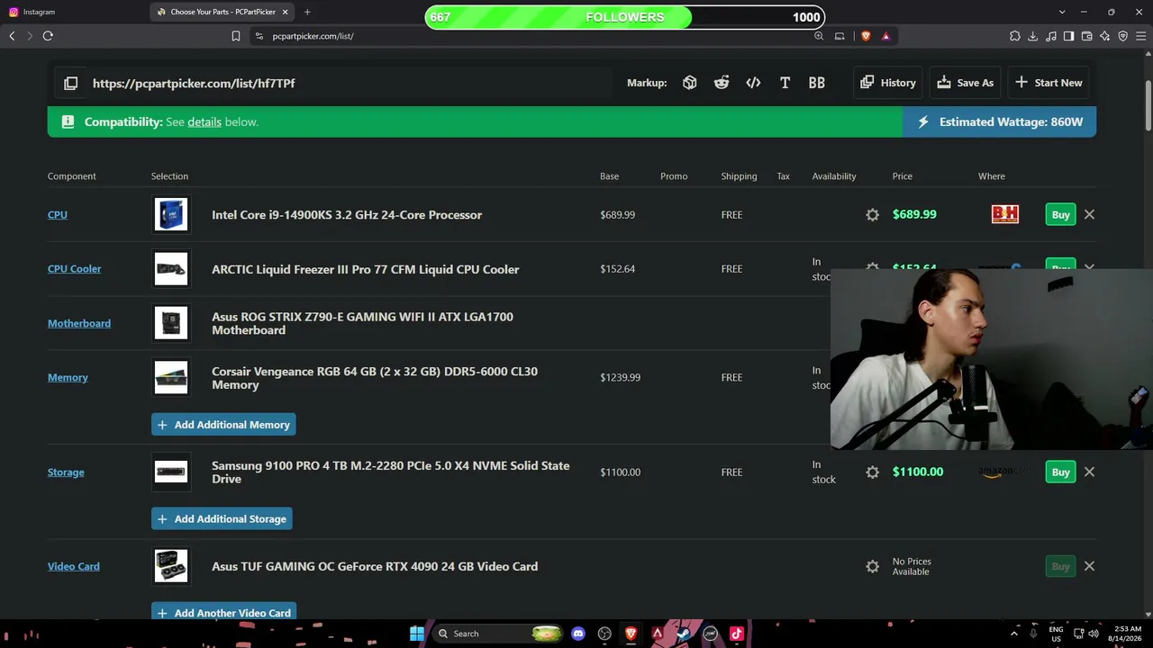Open the CPU Cooler component link

pyautogui.click(x=75, y=269)
